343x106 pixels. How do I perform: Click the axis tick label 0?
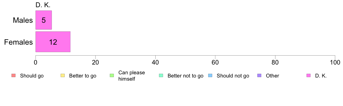(x=36, y=62)
